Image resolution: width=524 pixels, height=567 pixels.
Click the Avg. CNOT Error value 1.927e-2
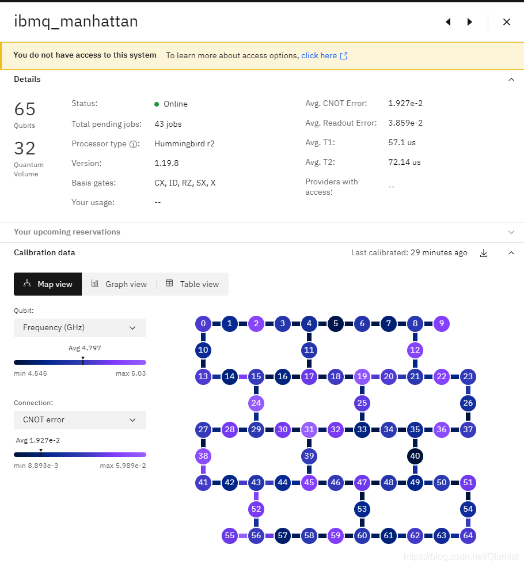(405, 103)
